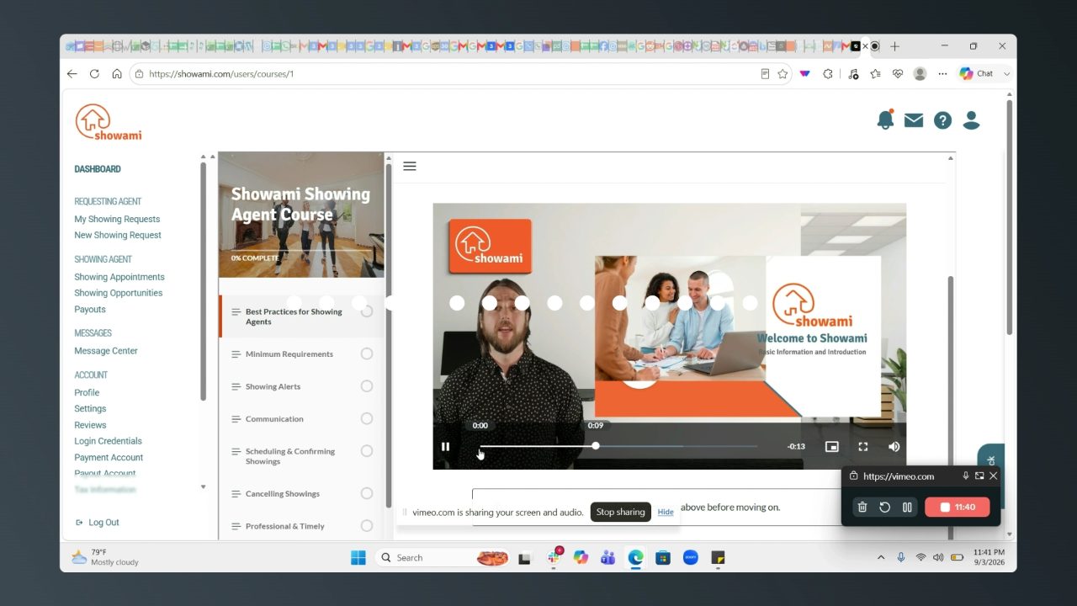
Task: Mark Best Practices for Showing Agents complete circle
Action: pos(367,311)
